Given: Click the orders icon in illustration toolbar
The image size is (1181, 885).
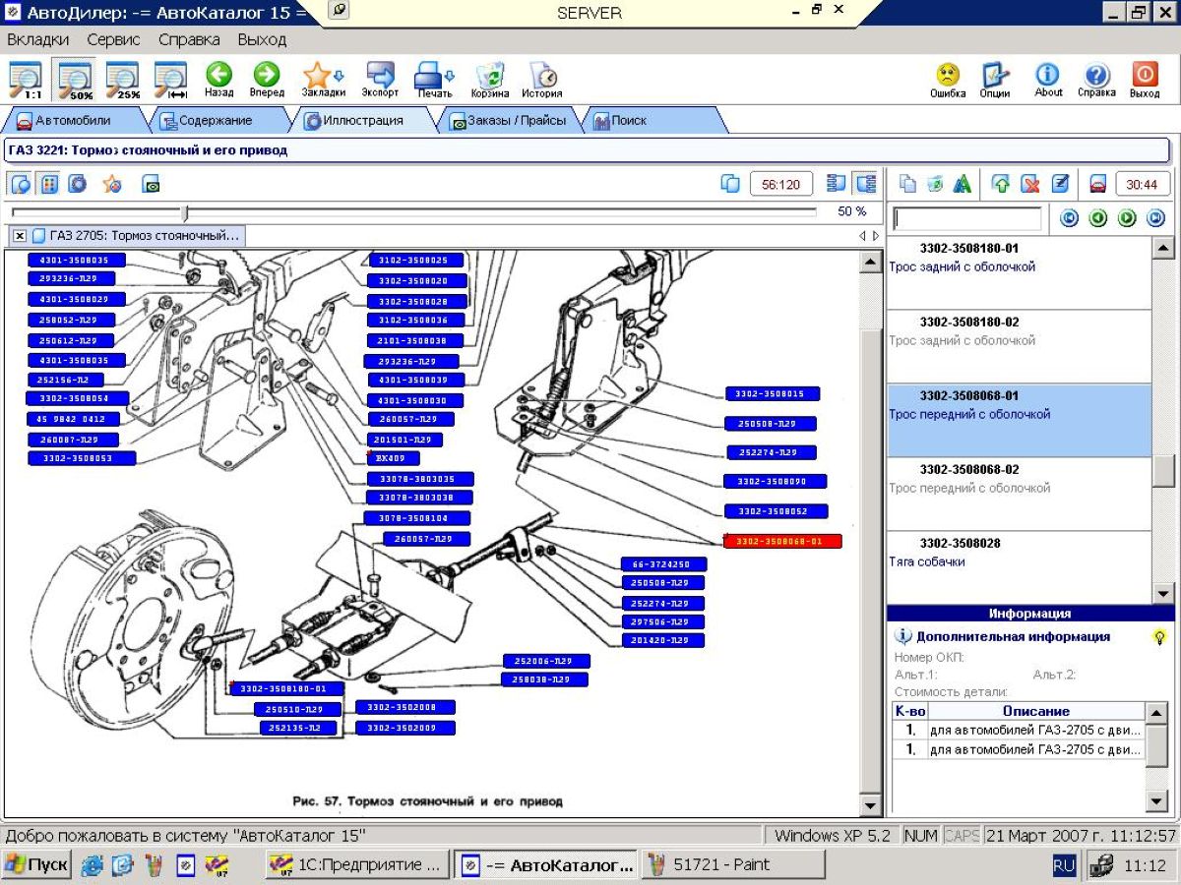Looking at the screenshot, I should [x=151, y=184].
